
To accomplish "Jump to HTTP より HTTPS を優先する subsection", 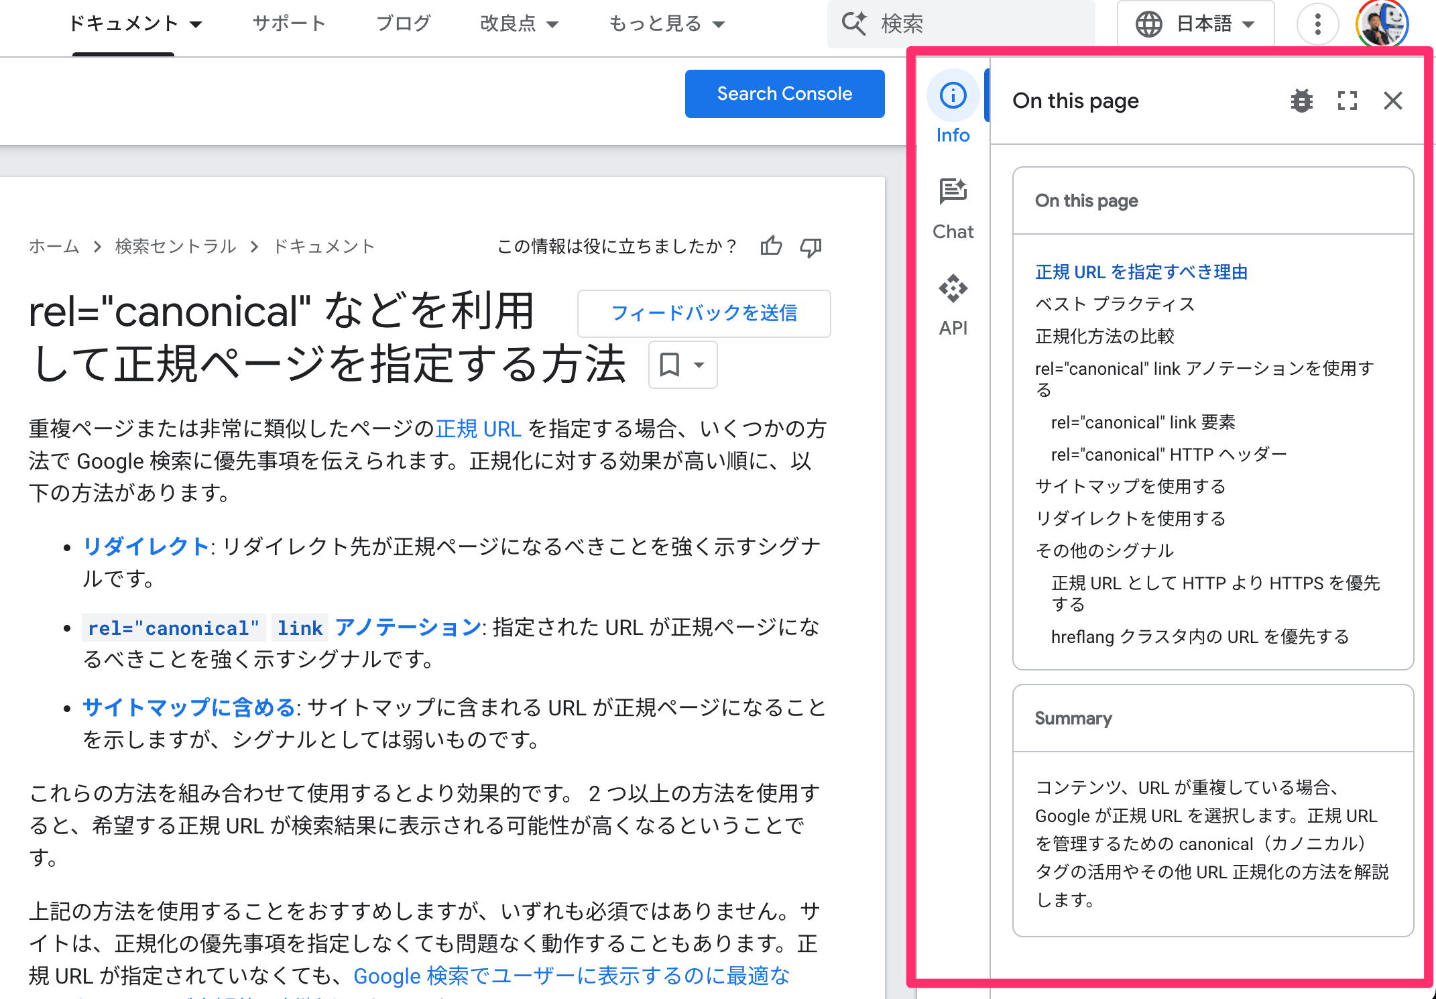I will tap(1215, 593).
